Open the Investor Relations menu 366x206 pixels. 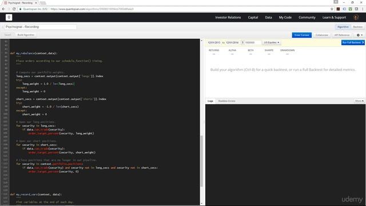(x=228, y=17)
